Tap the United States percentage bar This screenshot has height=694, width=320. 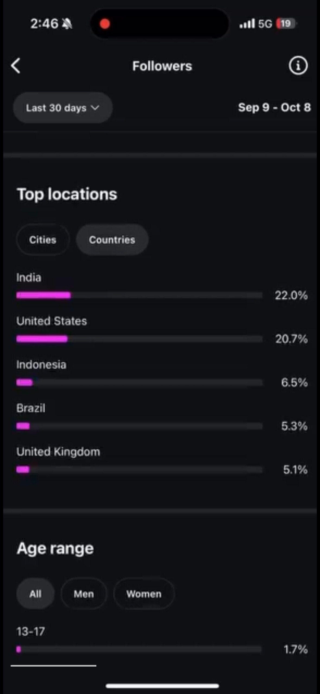(x=139, y=339)
